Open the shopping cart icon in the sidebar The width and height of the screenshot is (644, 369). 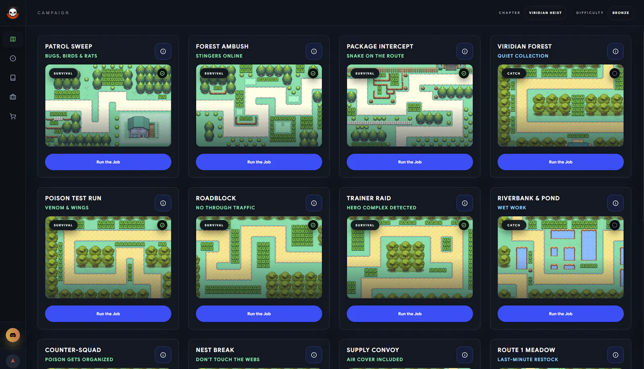pyautogui.click(x=13, y=117)
